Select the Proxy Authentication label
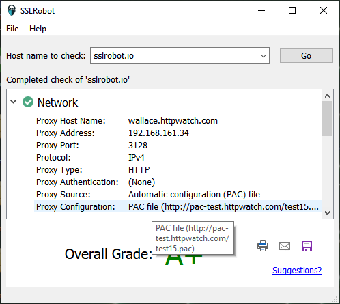Image resolution: width=340 pixels, height=304 pixels. pos(77,182)
